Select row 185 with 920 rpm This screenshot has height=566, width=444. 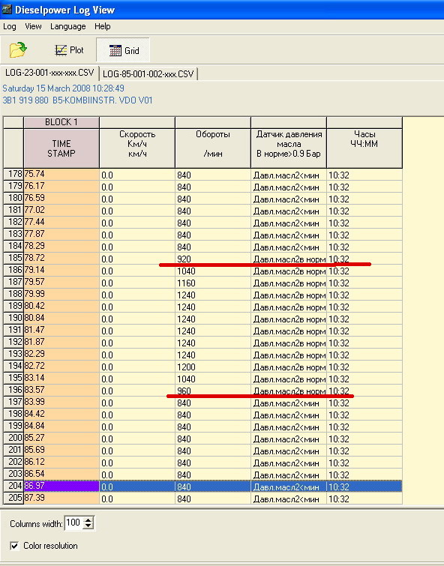pos(202,259)
